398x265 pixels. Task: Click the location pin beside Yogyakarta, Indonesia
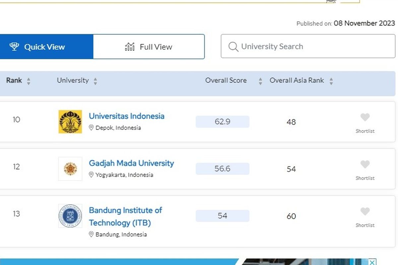click(x=92, y=175)
